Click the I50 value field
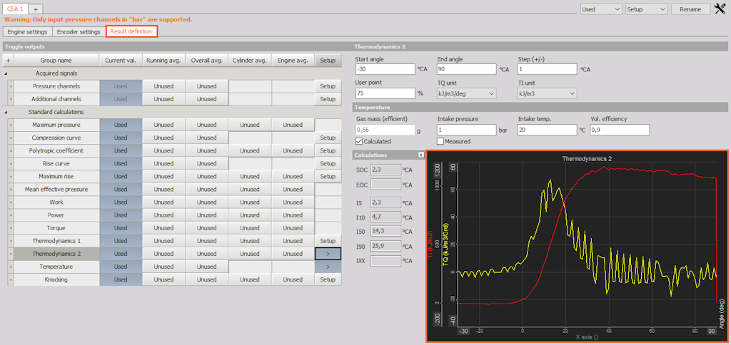The image size is (731, 345). pos(385,232)
